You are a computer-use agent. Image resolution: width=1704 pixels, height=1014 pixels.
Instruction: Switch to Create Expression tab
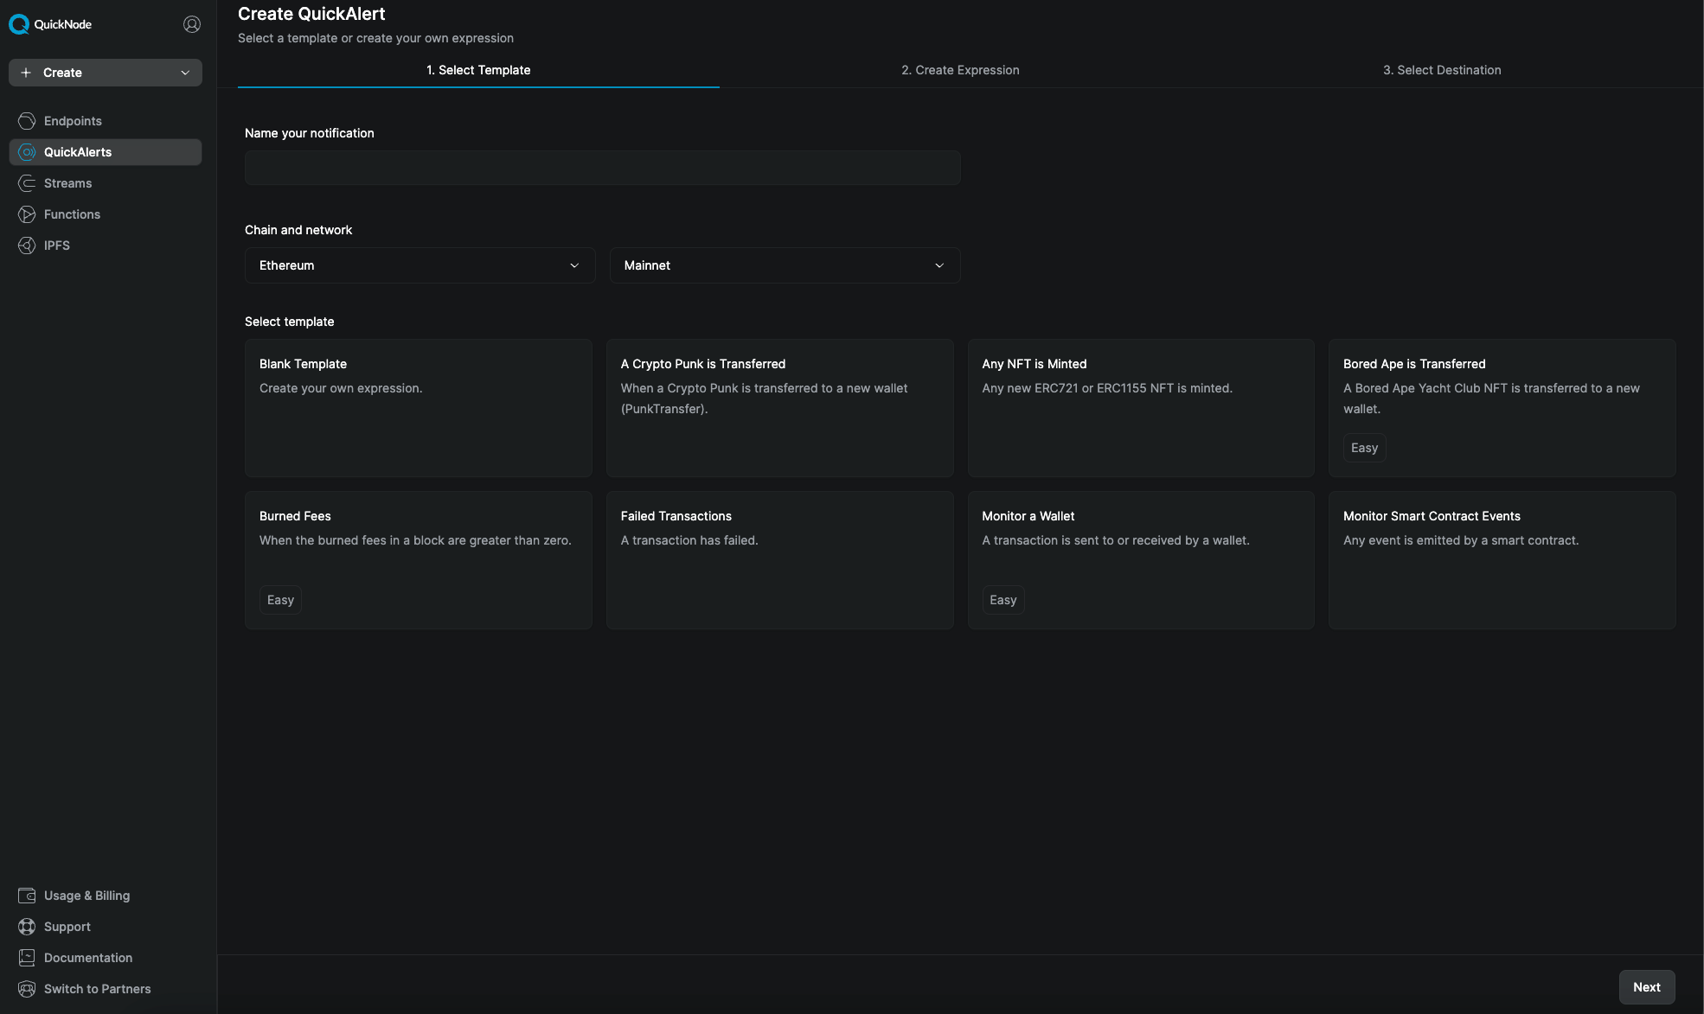960,70
